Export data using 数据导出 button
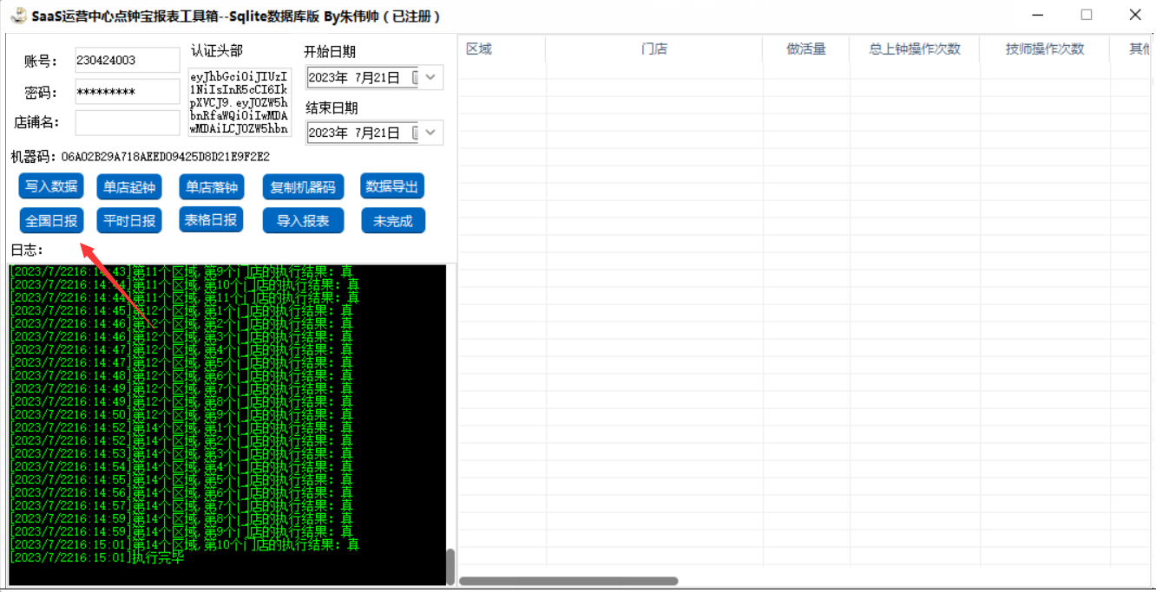Viewport: 1156px width, 592px height. coord(392,186)
